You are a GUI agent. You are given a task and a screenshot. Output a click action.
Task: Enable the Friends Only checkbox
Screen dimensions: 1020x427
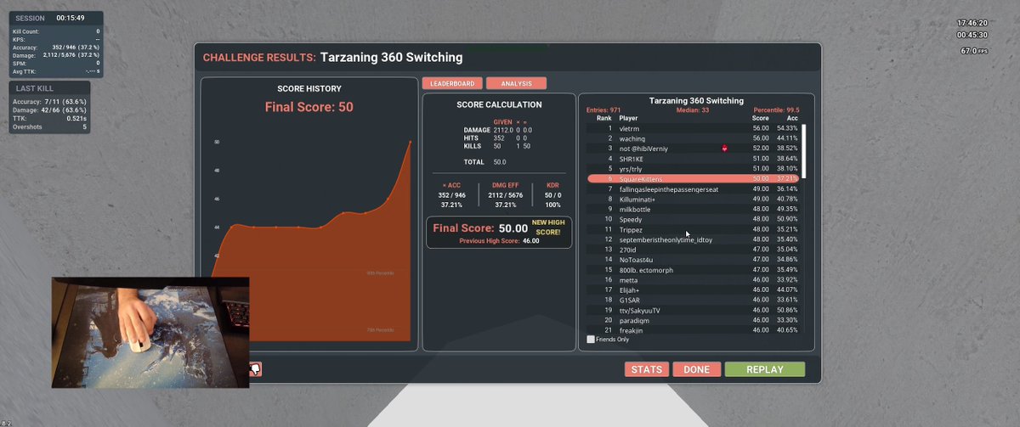591,340
